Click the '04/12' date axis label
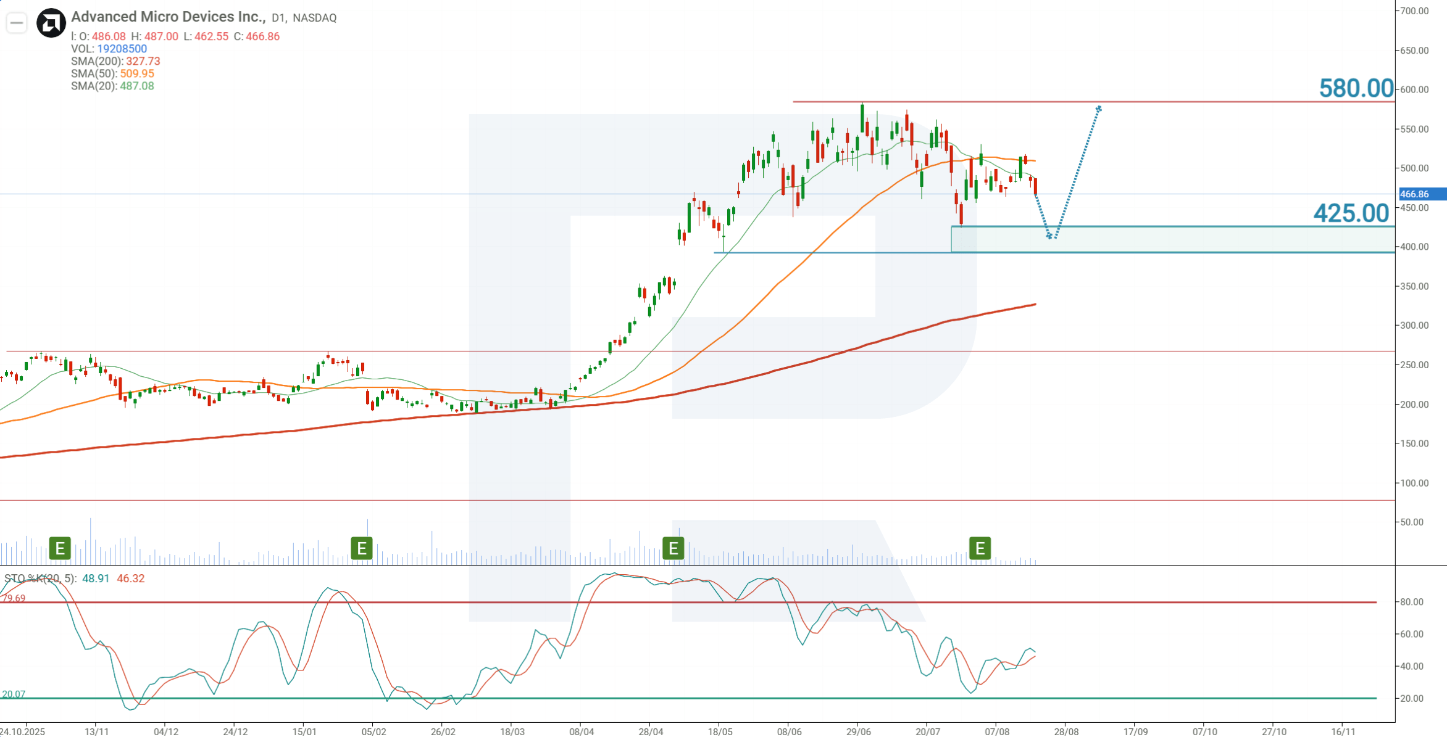Viewport: 1447px width, 737px height. tap(166, 731)
